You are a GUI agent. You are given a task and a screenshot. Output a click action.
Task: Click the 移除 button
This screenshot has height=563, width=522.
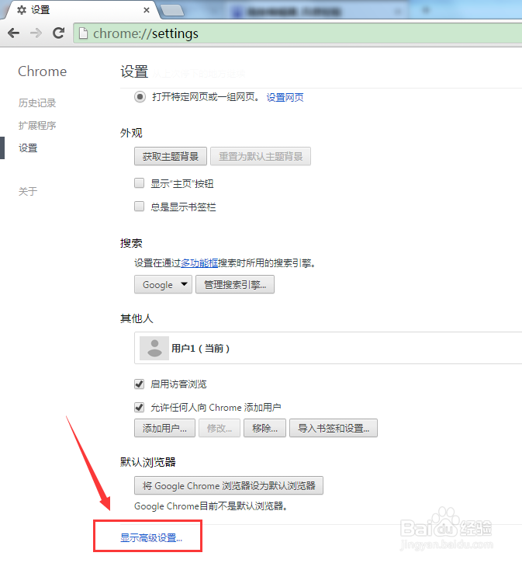click(264, 428)
